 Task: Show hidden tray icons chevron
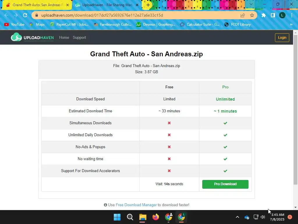237,217
